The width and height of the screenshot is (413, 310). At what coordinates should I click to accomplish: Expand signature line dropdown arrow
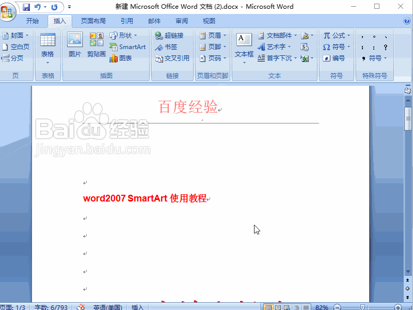pyautogui.click(x=312, y=35)
